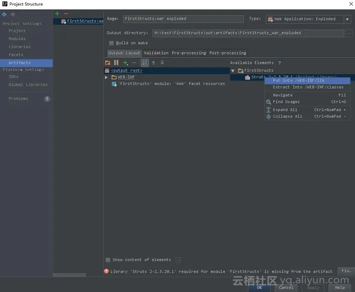The image size is (355, 292).
Task: Click the OK button
Action: 259,288
